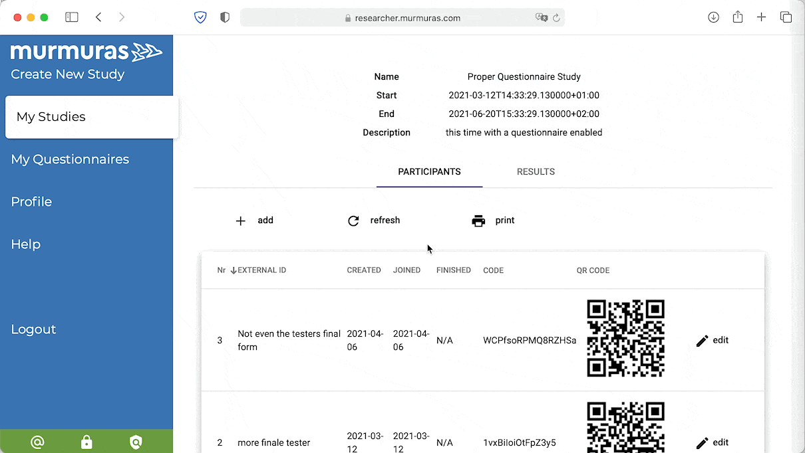Click the pencil icon for more finale tester
This screenshot has width=805, height=453.
(x=702, y=443)
